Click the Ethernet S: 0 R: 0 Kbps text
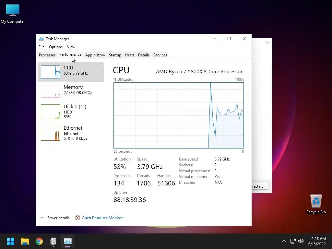 tap(75, 138)
